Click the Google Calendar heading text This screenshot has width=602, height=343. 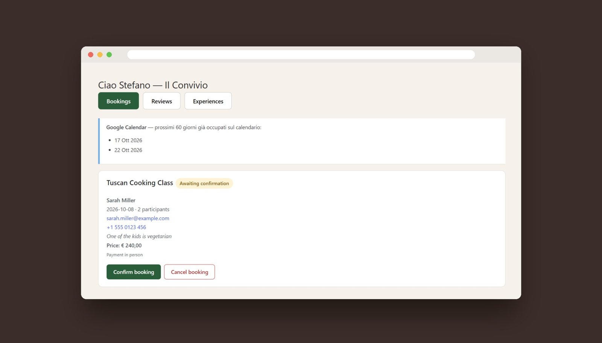(x=126, y=127)
